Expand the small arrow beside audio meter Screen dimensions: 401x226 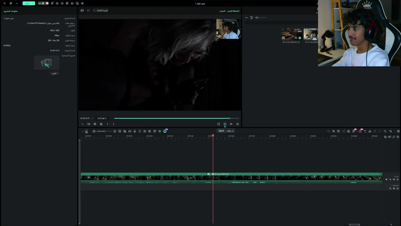83,131
